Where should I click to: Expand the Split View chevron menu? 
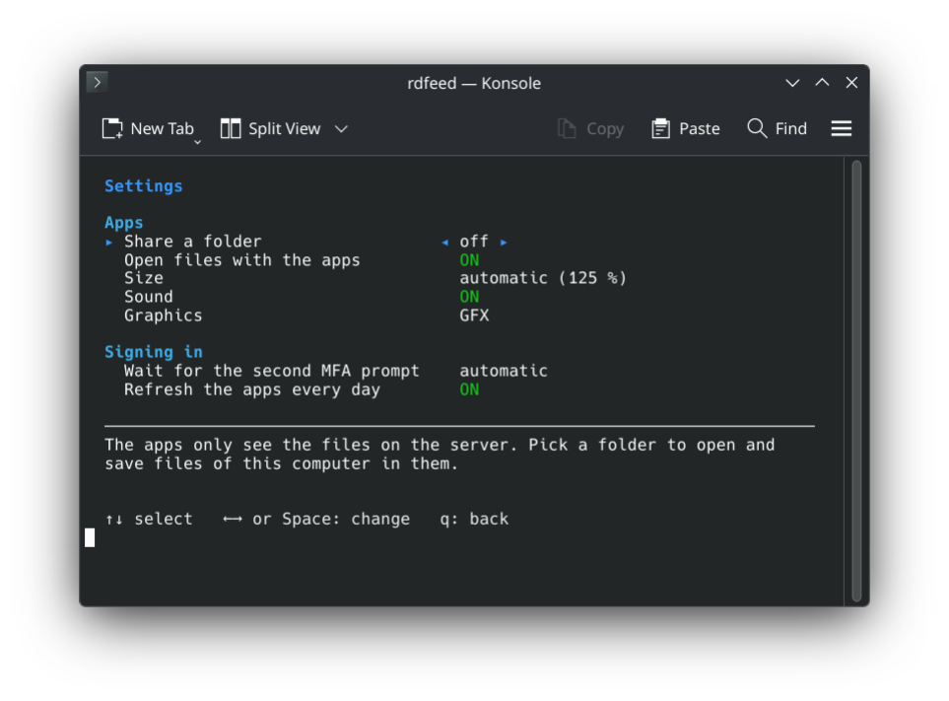click(341, 129)
